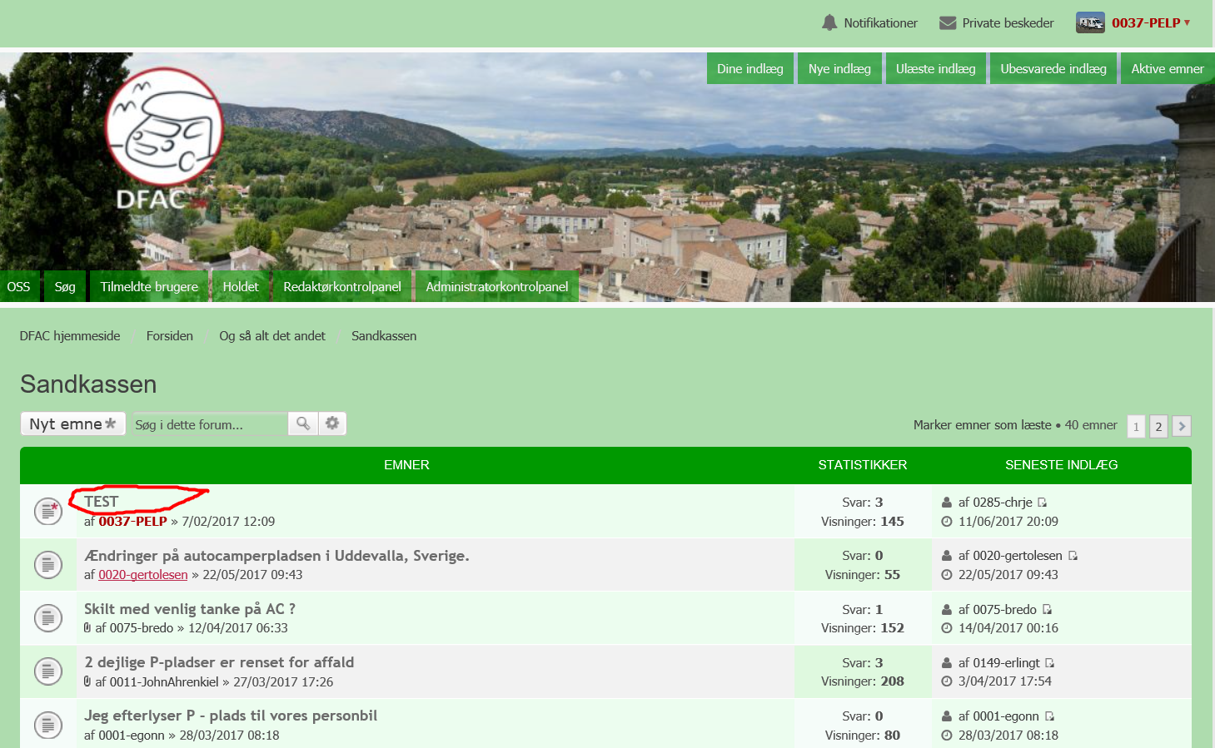Click the Sandkassen forum heading
Screen dimensions: 1215x748
click(x=88, y=384)
